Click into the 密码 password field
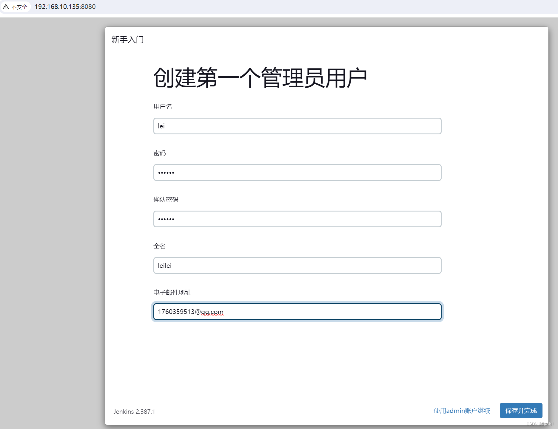The image size is (558, 429). pyautogui.click(x=297, y=172)
